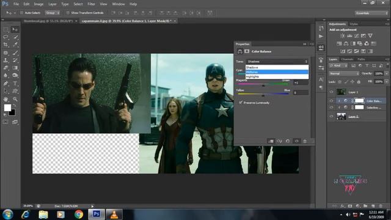The height and width of the screenshot is (220, 391).
Task: Toggle Quick Mask mode
Action: (5, 122)
